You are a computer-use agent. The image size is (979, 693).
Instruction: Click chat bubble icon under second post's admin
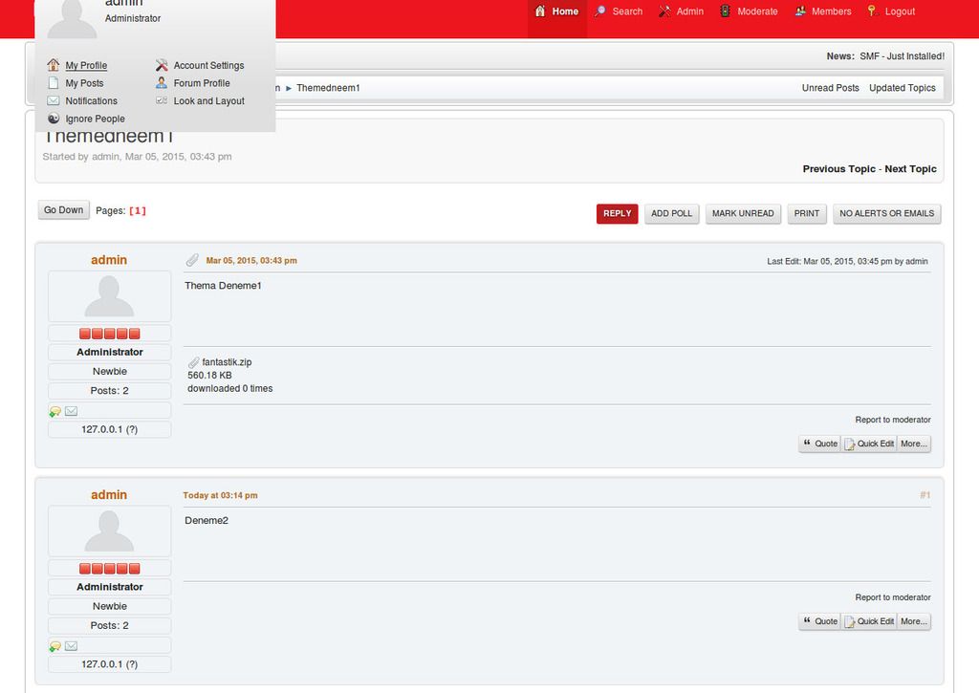coord(54,646)
